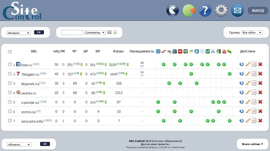Open the question mark help icon
This screenshot has height=151, width=270.
point(205,10)
